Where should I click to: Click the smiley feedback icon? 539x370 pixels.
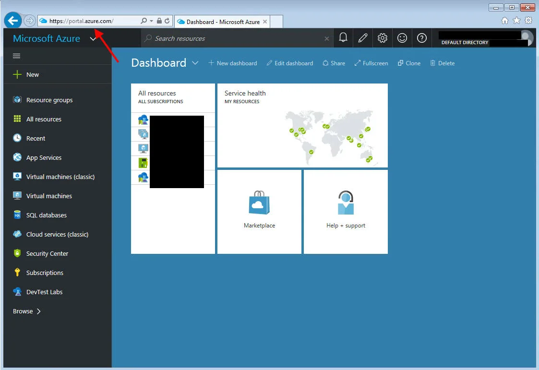coord(402,38)
